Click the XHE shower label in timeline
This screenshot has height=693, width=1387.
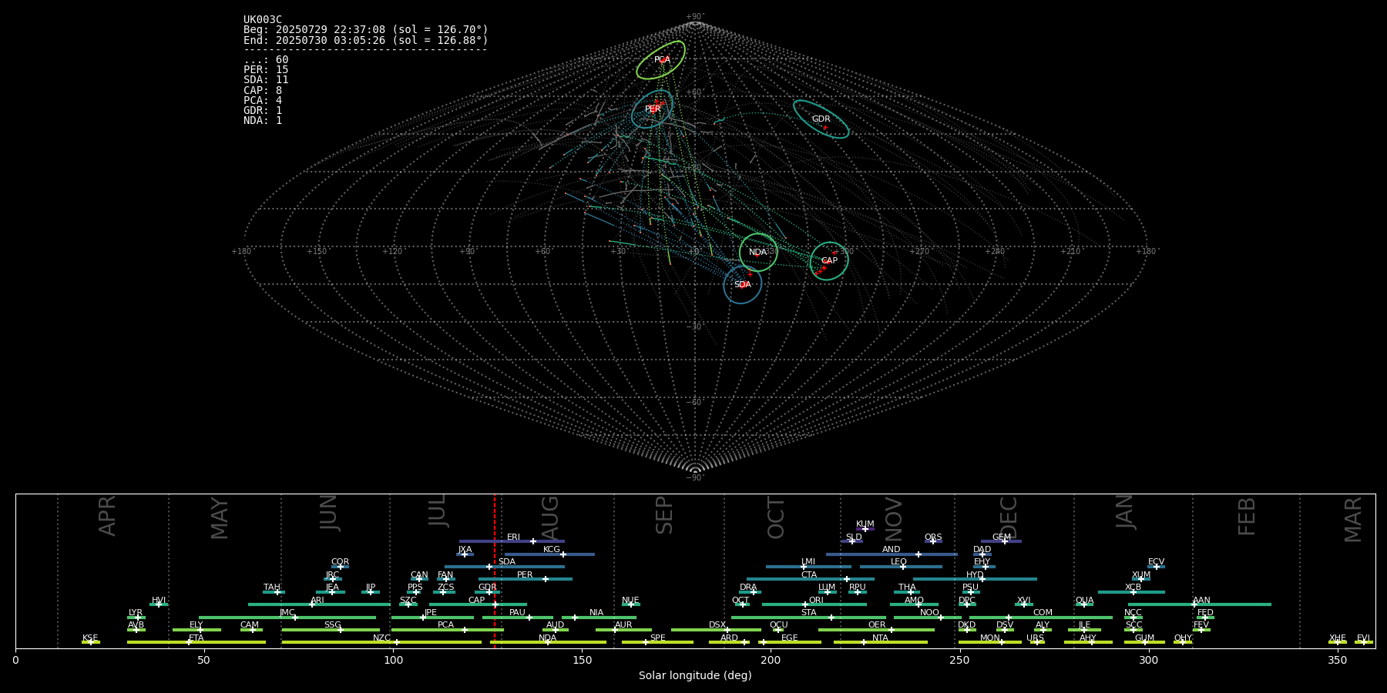click(x=1337, y=638)
